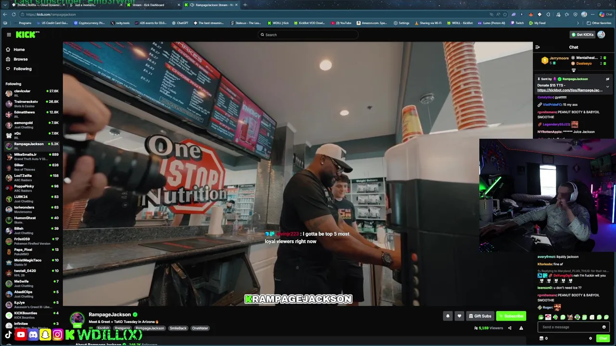Open the share stream icon
The width and height of the screenshot is (616, 346).
point(510,328)
